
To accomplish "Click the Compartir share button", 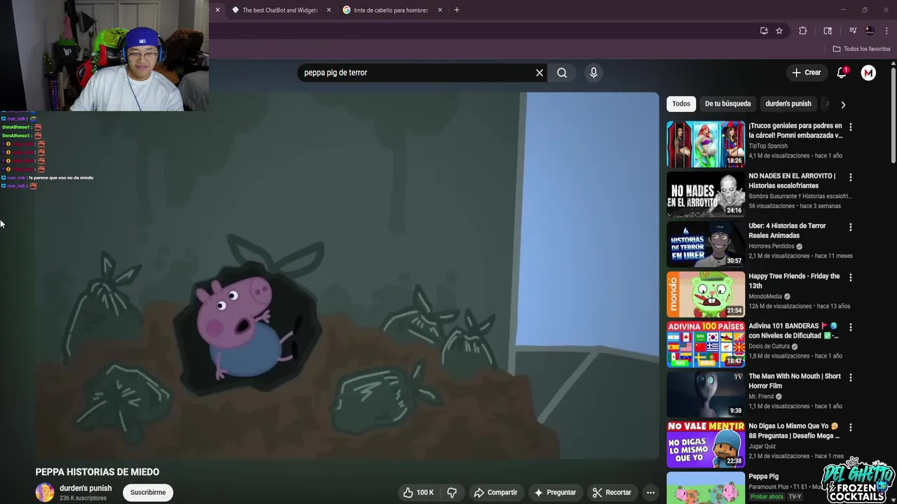I will [x=495, y=493].
